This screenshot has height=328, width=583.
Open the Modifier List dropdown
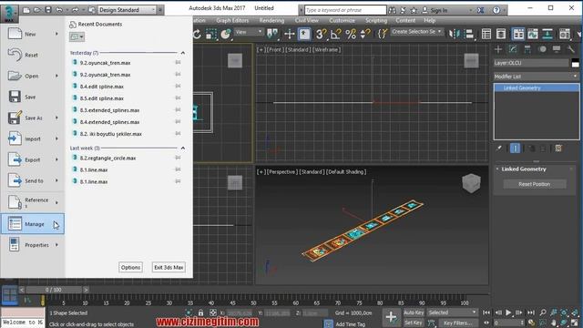coord(537,77)
